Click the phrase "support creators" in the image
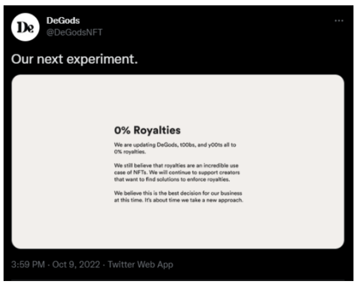Image resolution: width=360 pixels, height=284 pixels. 219,172
